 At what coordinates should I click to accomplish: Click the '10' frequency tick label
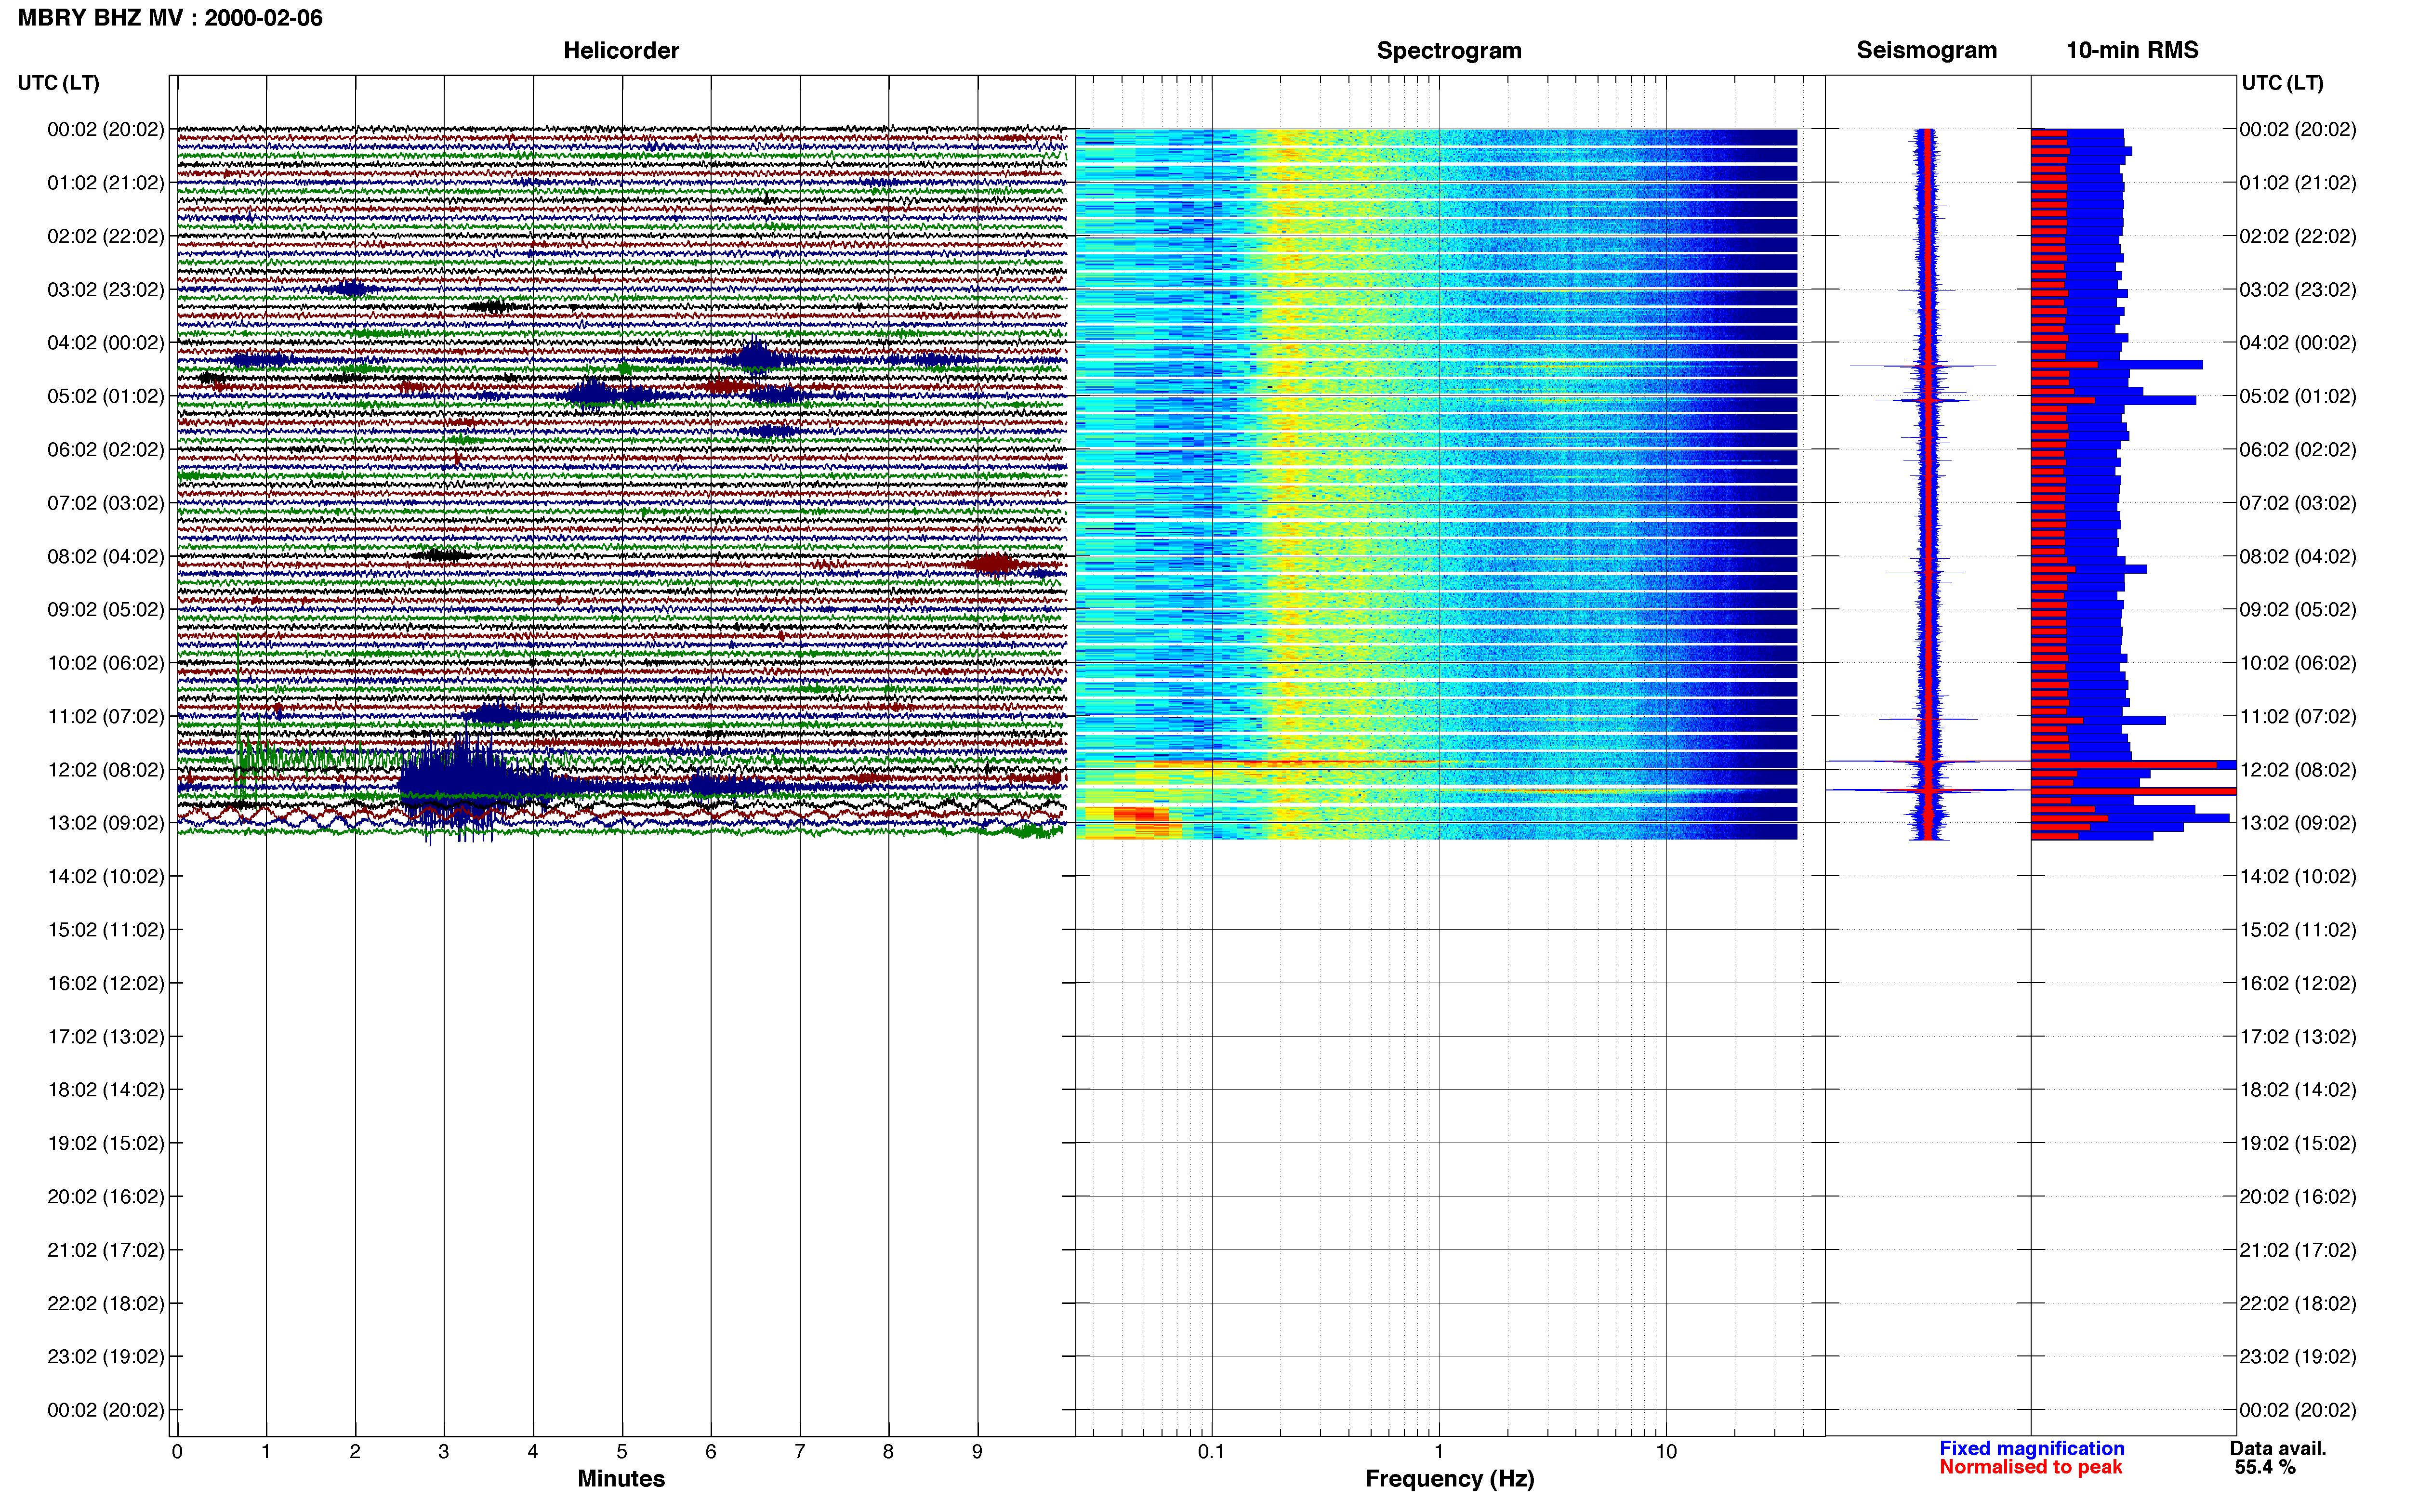pos(1666,1452)
